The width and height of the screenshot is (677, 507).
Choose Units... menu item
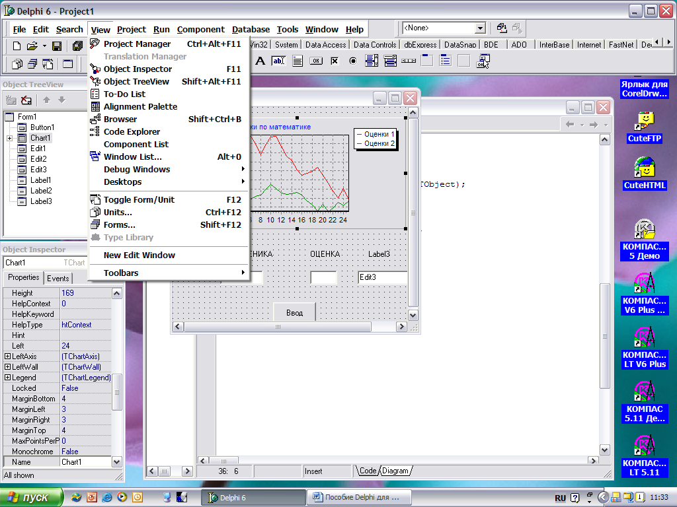pos(169,212)
